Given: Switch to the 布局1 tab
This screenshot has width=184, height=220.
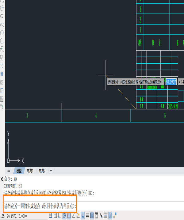Looking at the screenshot, I should 30,171.
